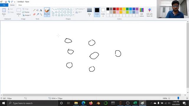Select the Color picker eyedropper tool

click(x=38, y=14)
